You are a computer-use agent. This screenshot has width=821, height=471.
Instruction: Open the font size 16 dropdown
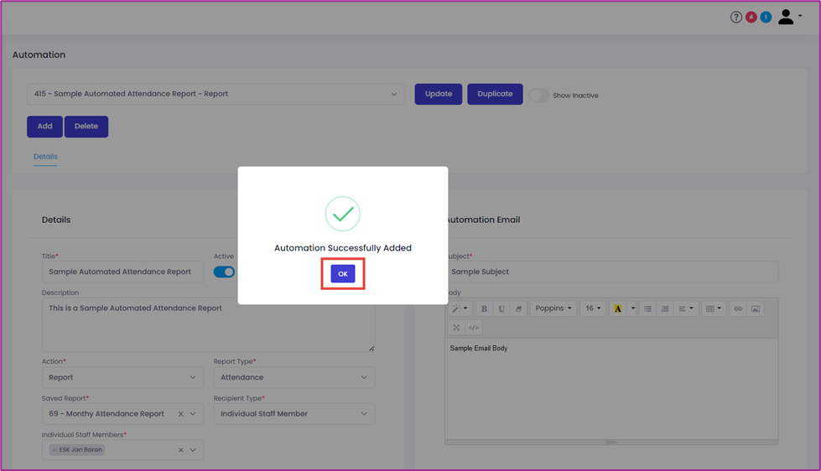click(593, 308)
